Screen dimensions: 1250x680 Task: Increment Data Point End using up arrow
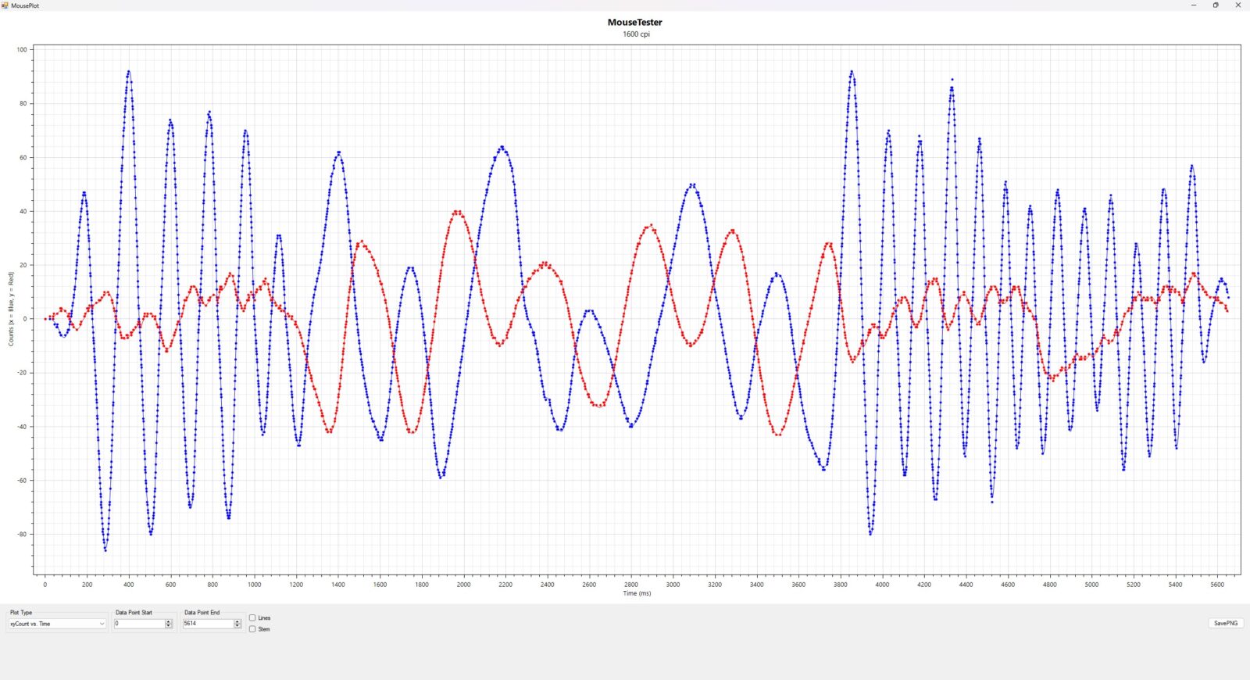pos(237,621)
